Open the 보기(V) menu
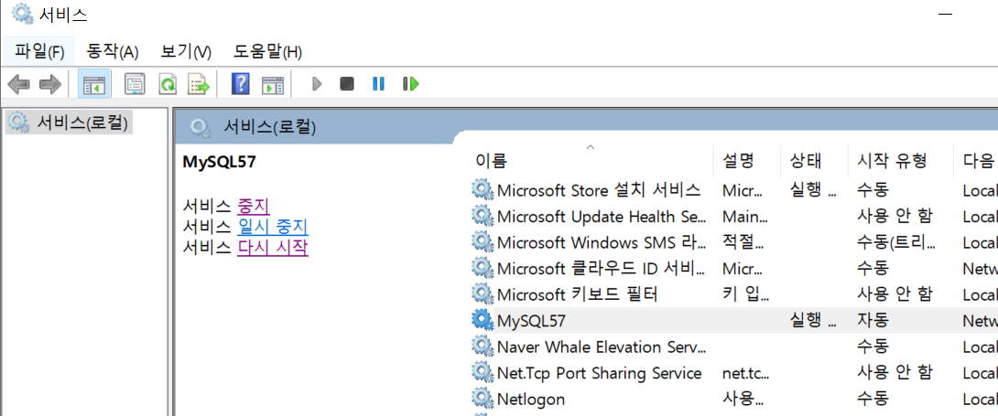This screenshot has height=416, width=998. point(187,51)
